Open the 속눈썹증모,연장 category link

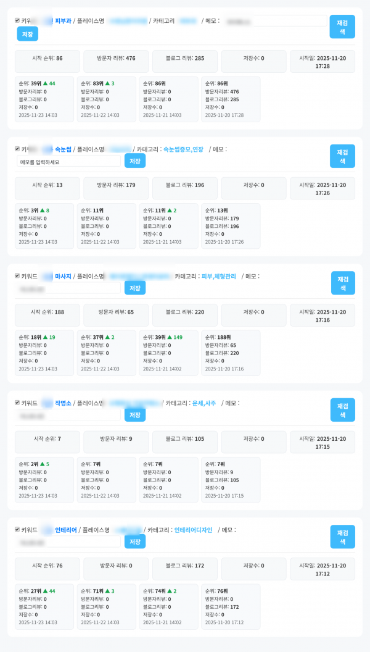pos(183,149)
